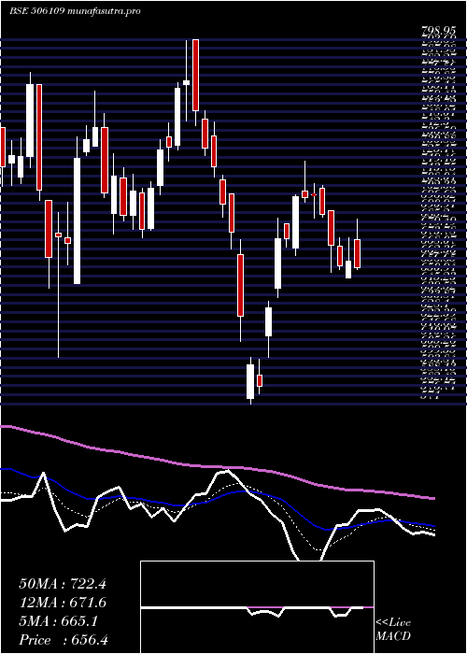Select the 798.95 top price label

pos(441,31)
